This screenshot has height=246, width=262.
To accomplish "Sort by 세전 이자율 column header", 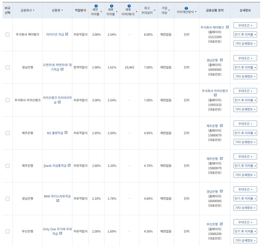I will point(96,12).
